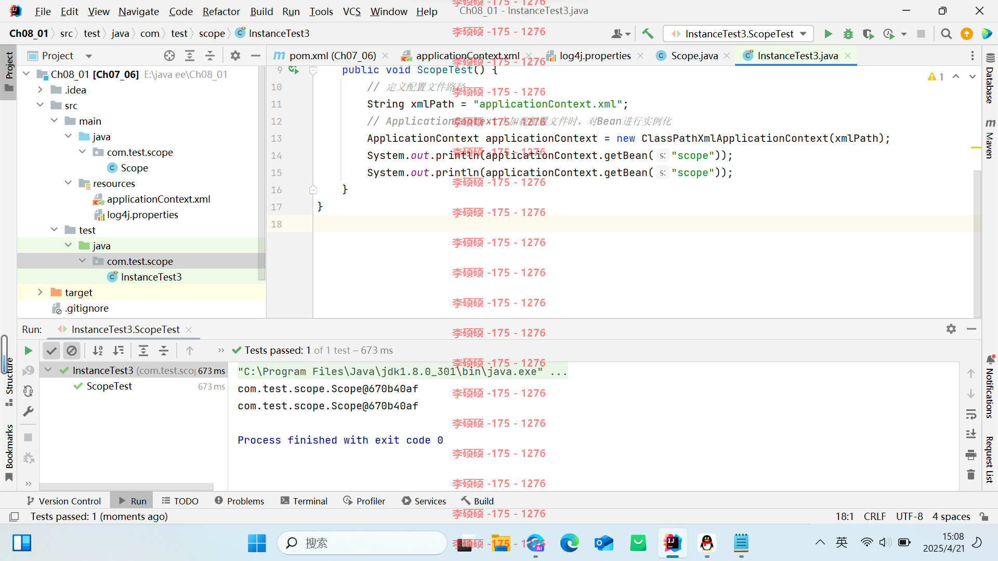Build project with the hammer icon
The image size is (998, 561).
coord(648,34)
